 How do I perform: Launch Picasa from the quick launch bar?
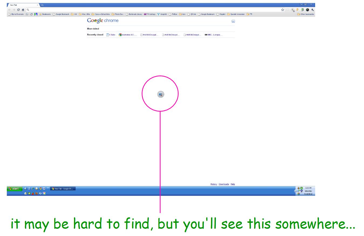[45, 193]
